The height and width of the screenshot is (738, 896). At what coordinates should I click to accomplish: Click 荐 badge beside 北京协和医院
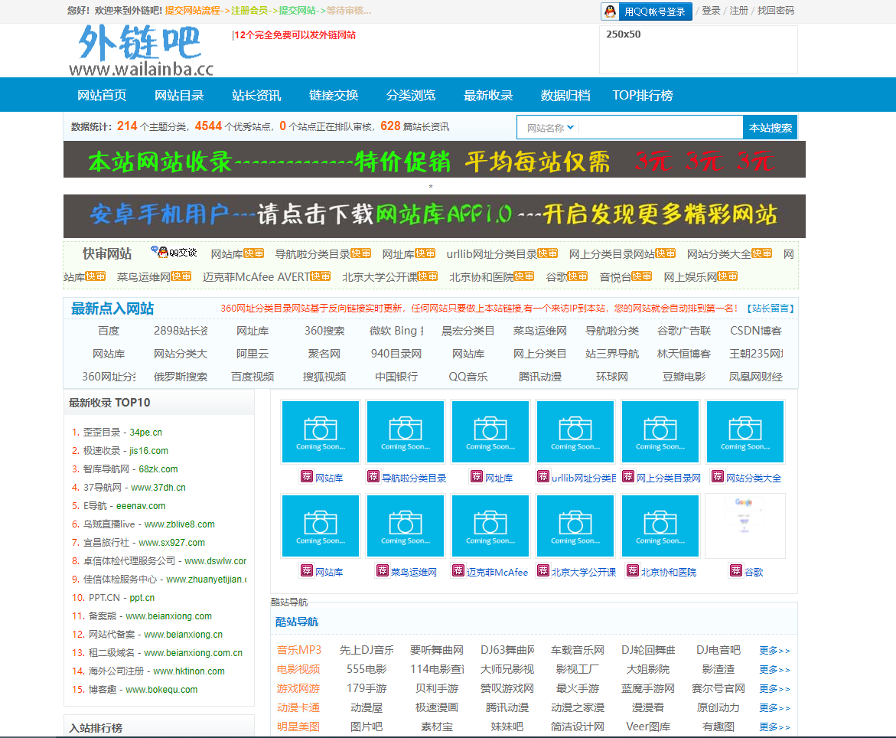633,570
